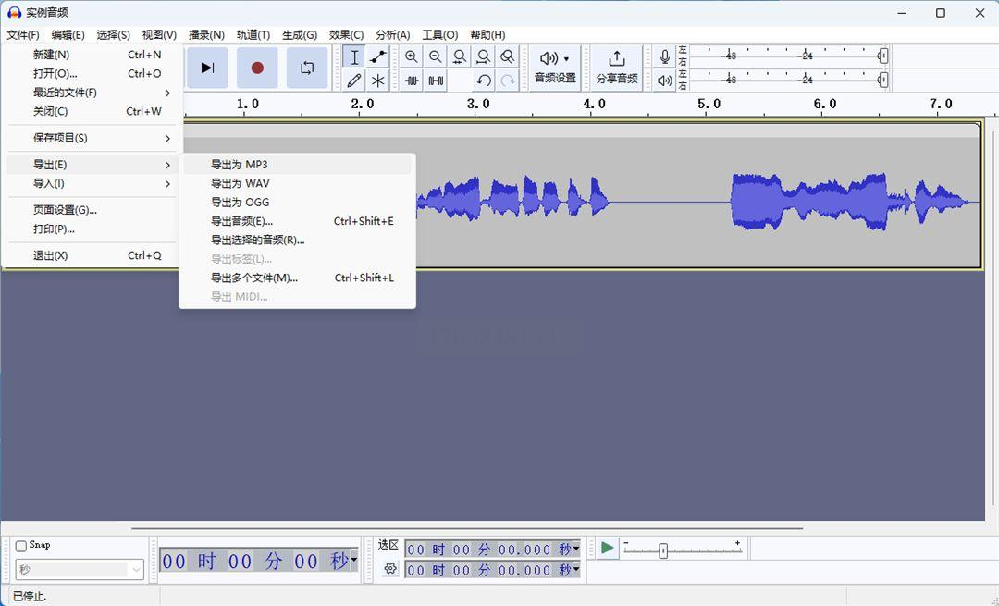The image size is (999, 606).
Task: Click the 分享音频 share audio button
Action: tap(617, 67)
